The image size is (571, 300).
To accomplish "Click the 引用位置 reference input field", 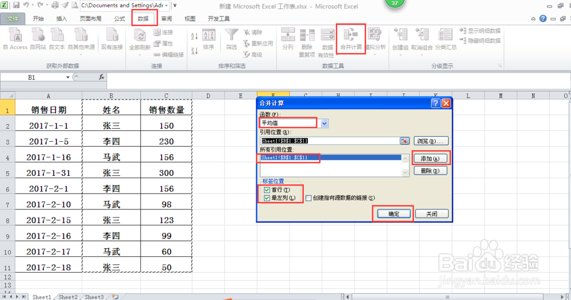I will [330, 141].
